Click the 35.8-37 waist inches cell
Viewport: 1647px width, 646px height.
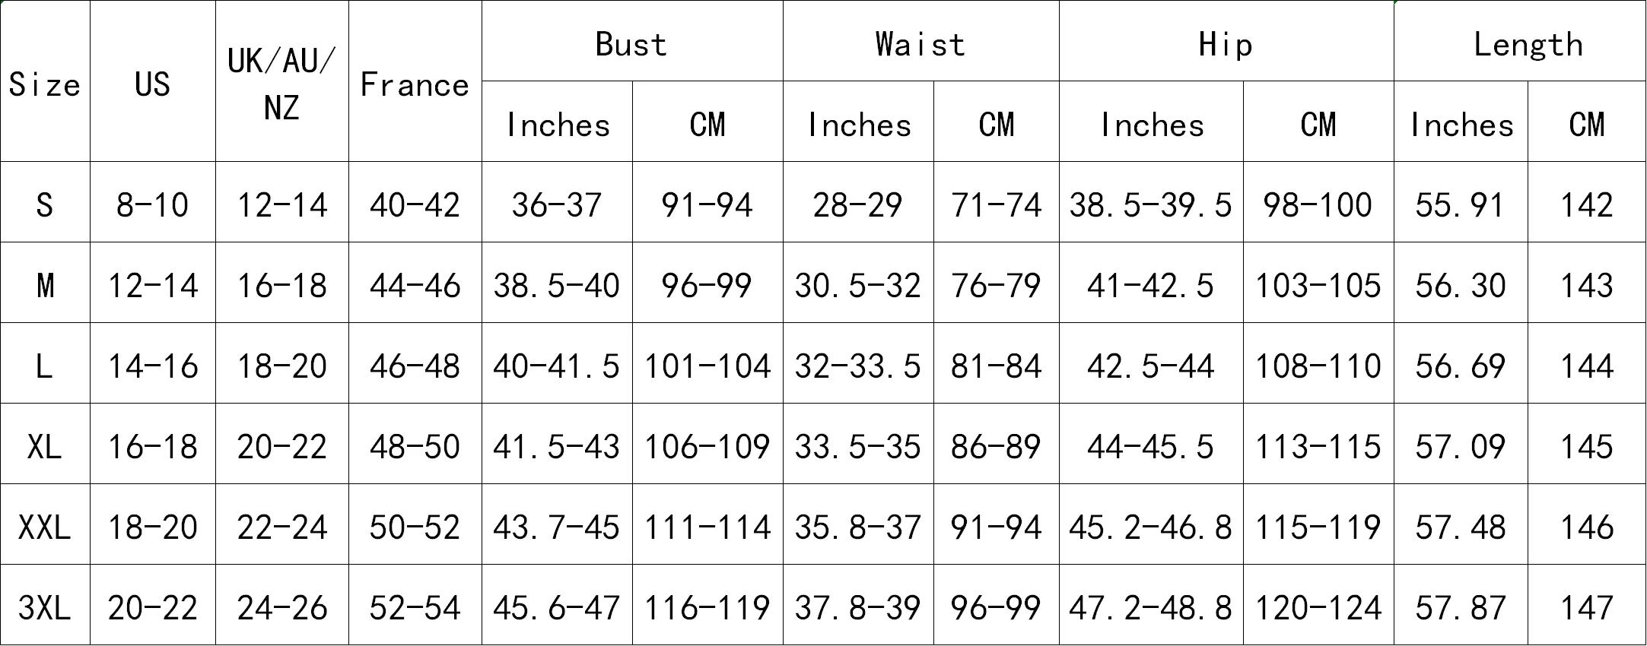coord(858,524)
